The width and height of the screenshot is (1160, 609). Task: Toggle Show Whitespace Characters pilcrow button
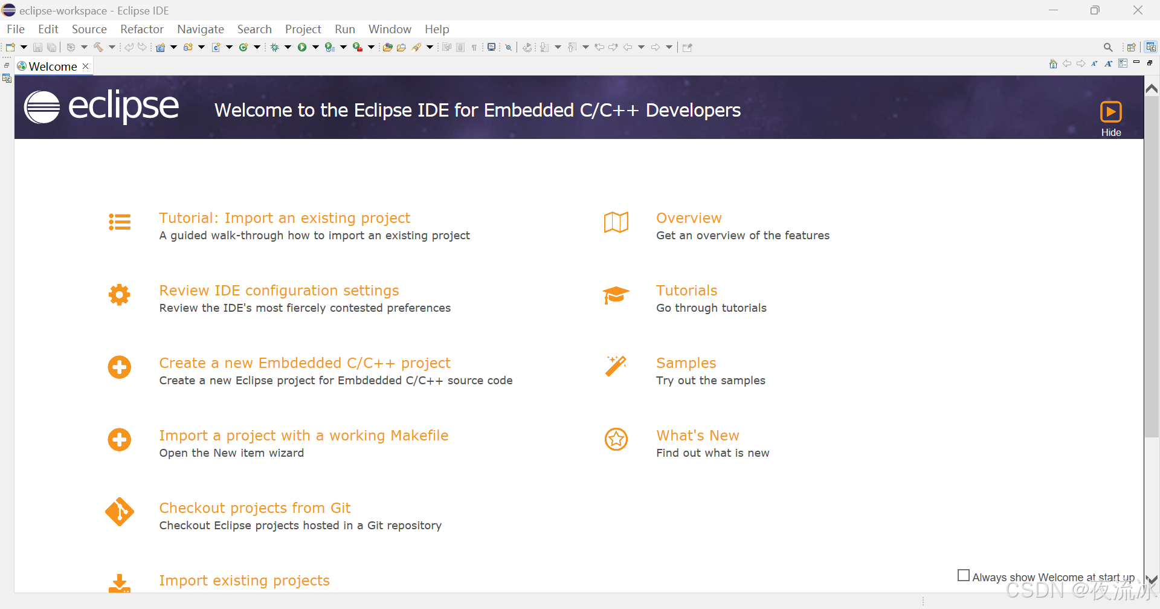point(474,47)
